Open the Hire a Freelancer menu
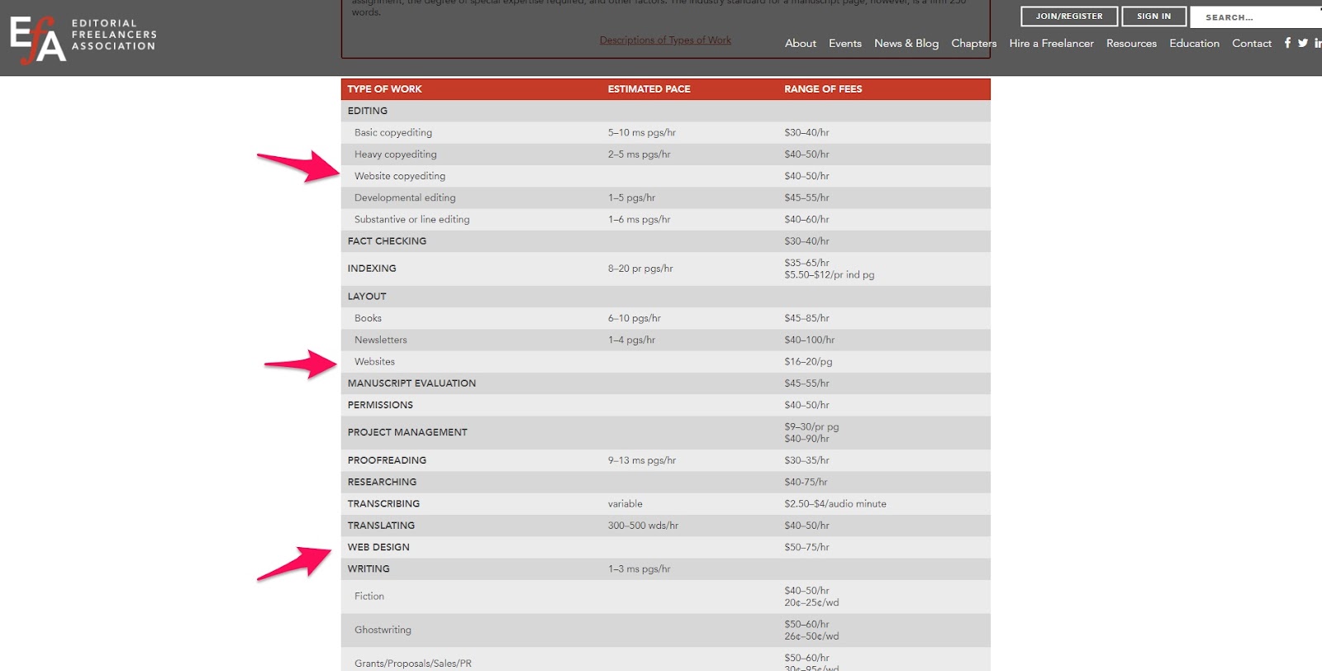The width and height of the screenshot is (1322, 671). [x=1051, y=44]
